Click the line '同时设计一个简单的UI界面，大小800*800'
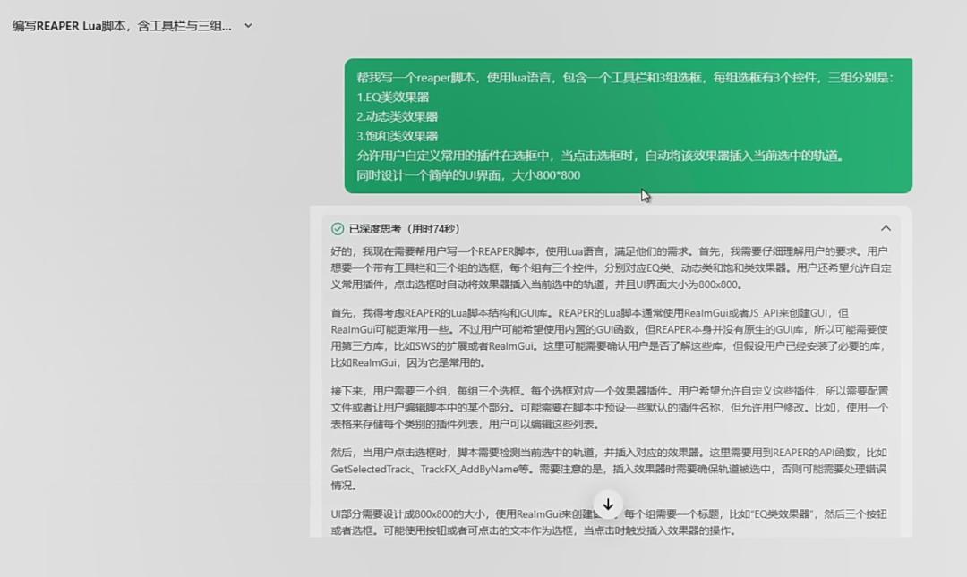This screenshot has width=967, height=577. tap(468, 175)
